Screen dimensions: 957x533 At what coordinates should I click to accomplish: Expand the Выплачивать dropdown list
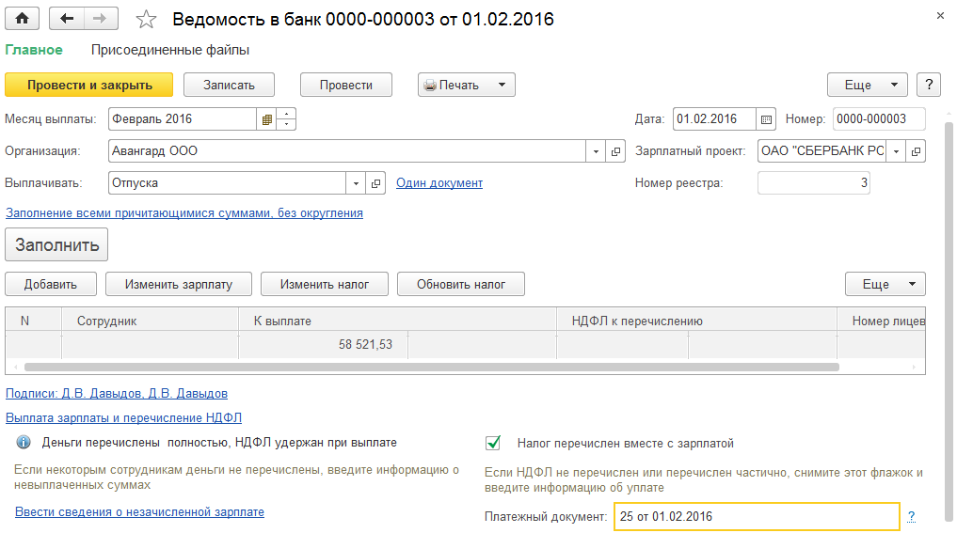click(x=356, y=183)
